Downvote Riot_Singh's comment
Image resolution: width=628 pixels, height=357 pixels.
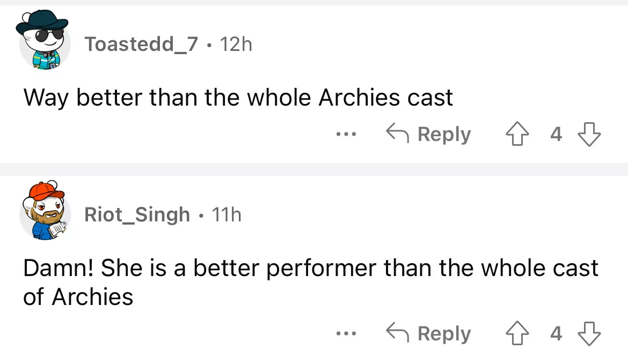tap(589, 333)
